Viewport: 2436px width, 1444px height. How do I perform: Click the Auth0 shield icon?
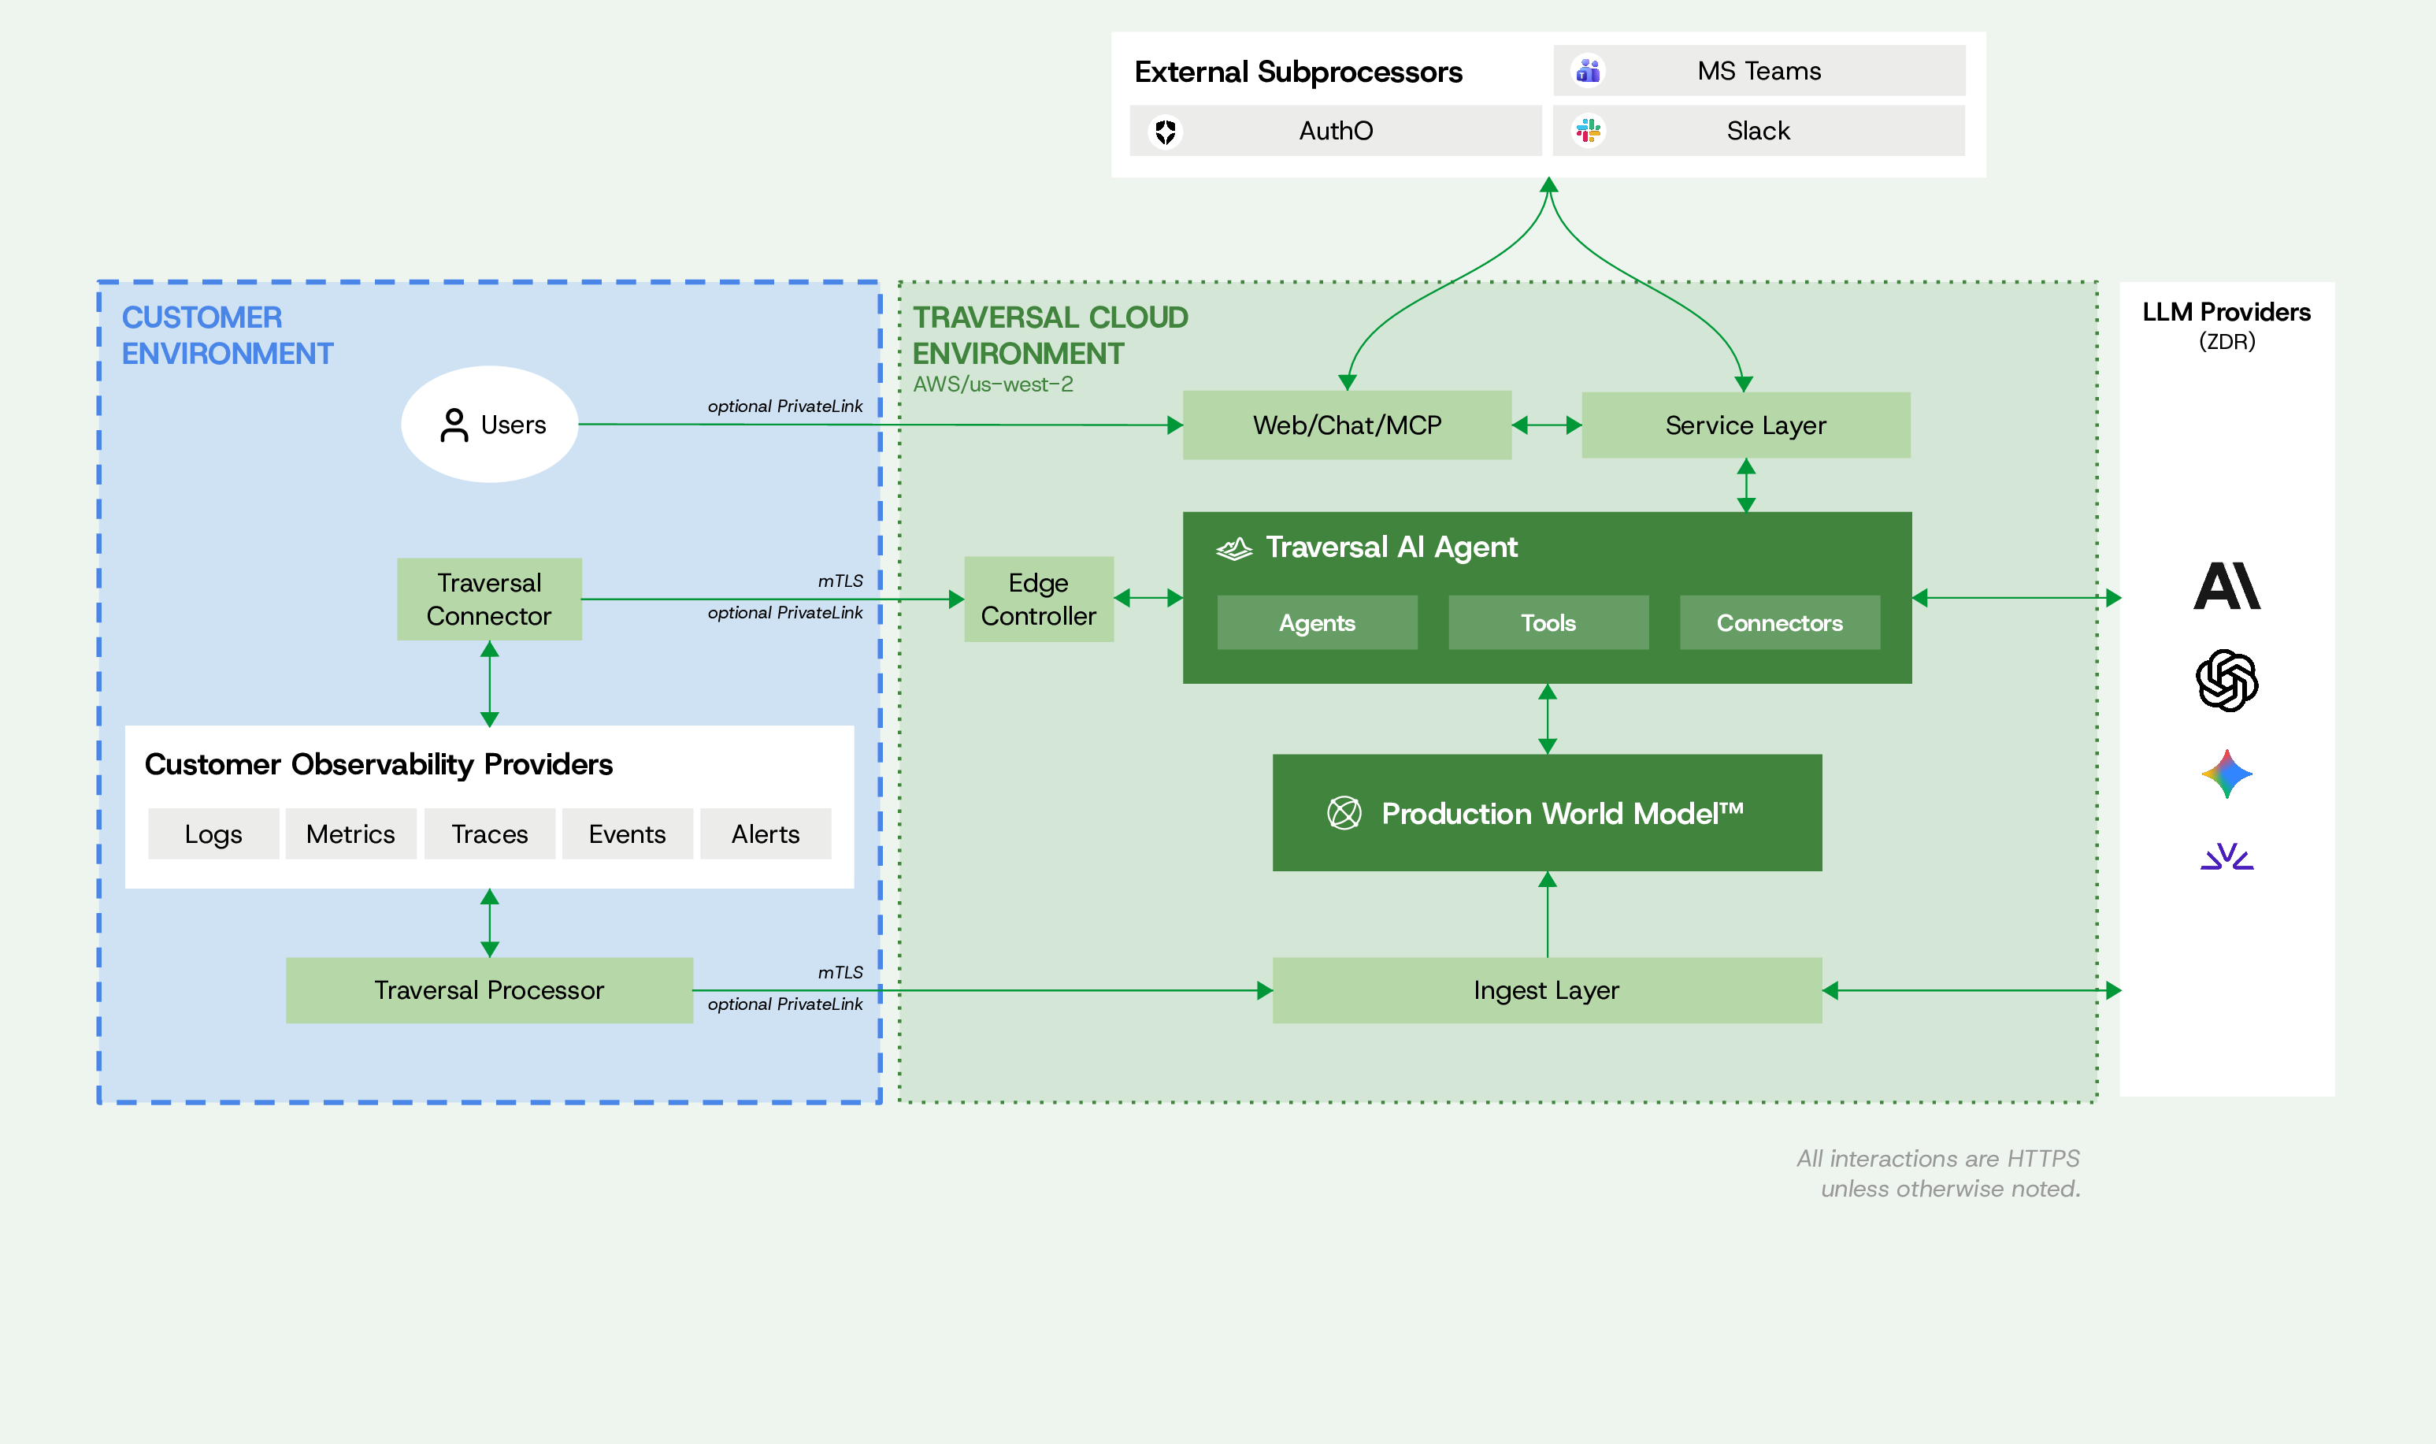[1166, 131]
